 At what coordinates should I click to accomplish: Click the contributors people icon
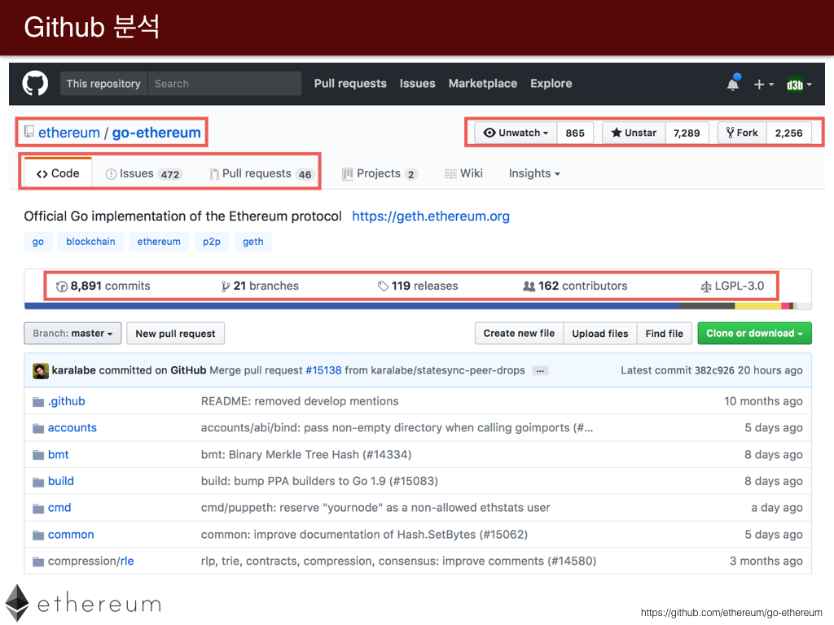pyautogui.click(x=529, y=286)
